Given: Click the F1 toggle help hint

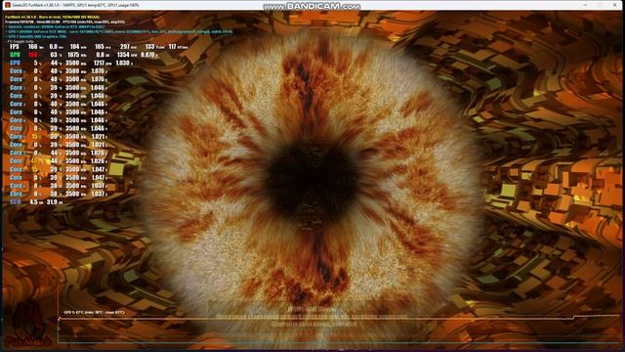Looking at the screenshot, I should click(21, 41).
